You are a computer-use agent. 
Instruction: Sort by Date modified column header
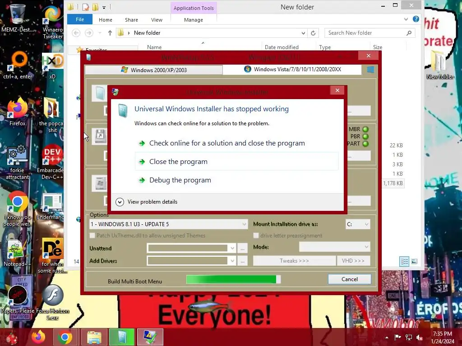pyautogui.click(x=282, y=47)
